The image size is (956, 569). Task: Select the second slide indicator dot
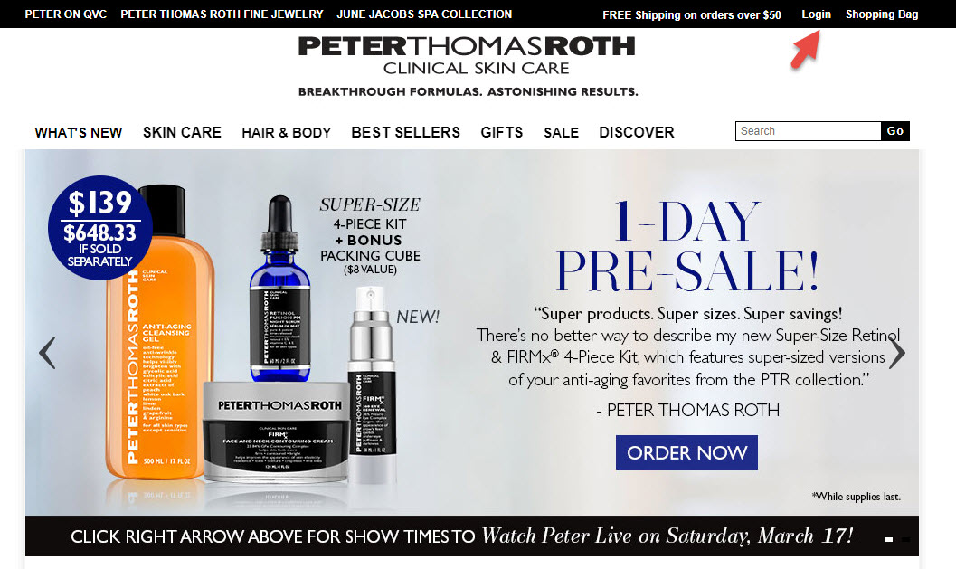coord(905,540)
